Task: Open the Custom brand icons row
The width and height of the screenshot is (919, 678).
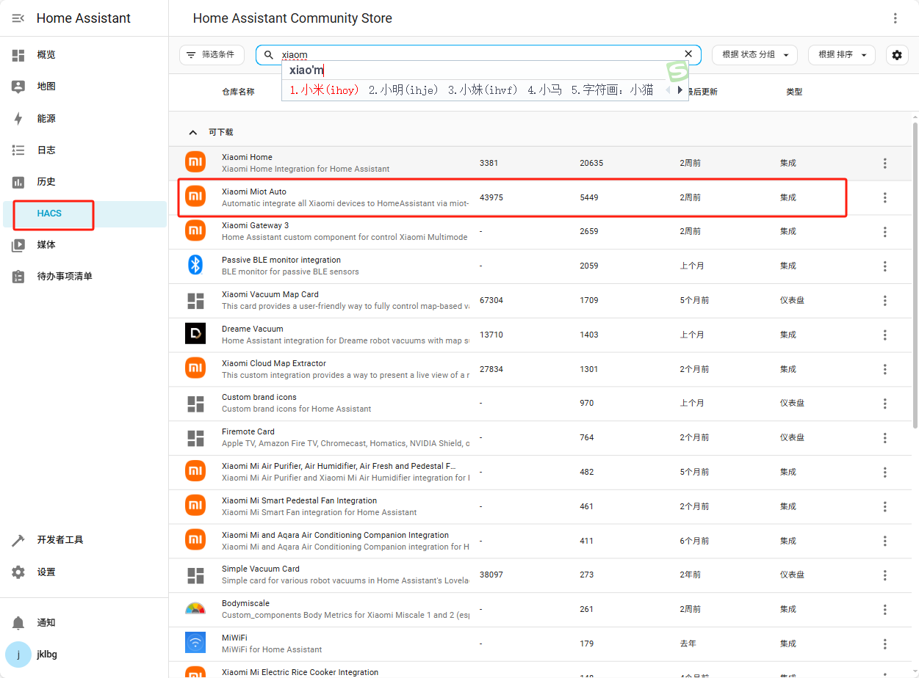Action: pos(540,404)
